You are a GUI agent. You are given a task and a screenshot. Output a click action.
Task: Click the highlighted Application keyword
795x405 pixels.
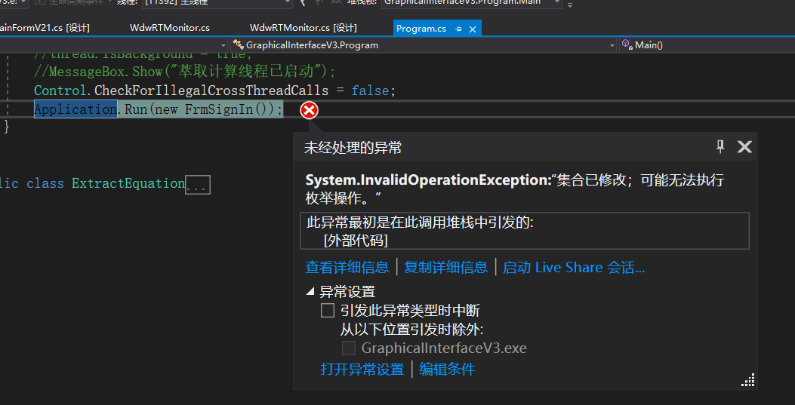[x=75, y=109]
